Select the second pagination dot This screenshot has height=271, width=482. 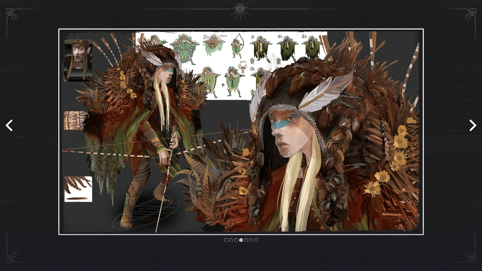(231, 240)
